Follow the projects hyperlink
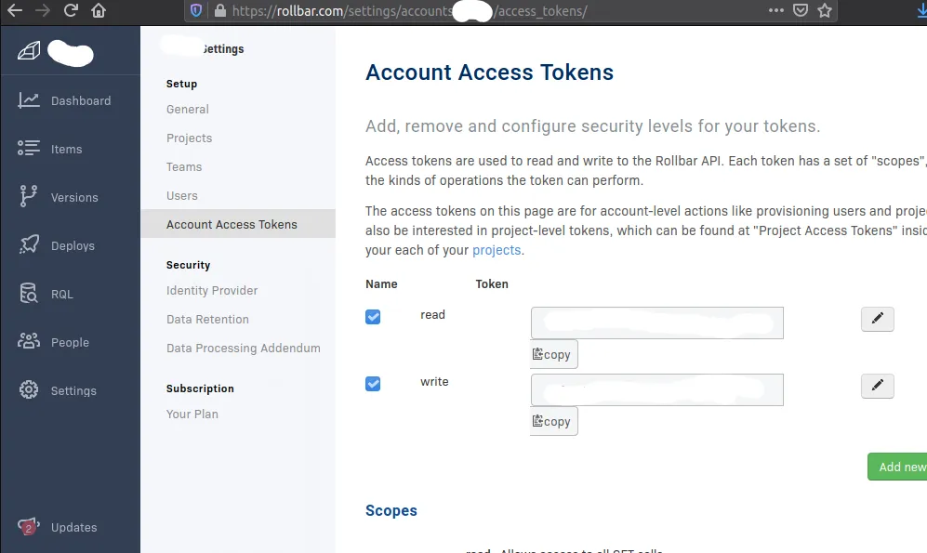The image size is (927, 553). click(497, 250)
